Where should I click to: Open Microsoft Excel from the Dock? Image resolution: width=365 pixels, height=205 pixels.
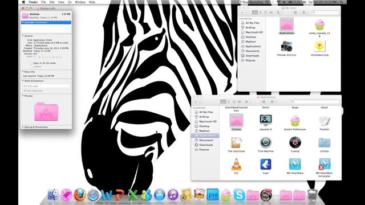tap(133, 195)
